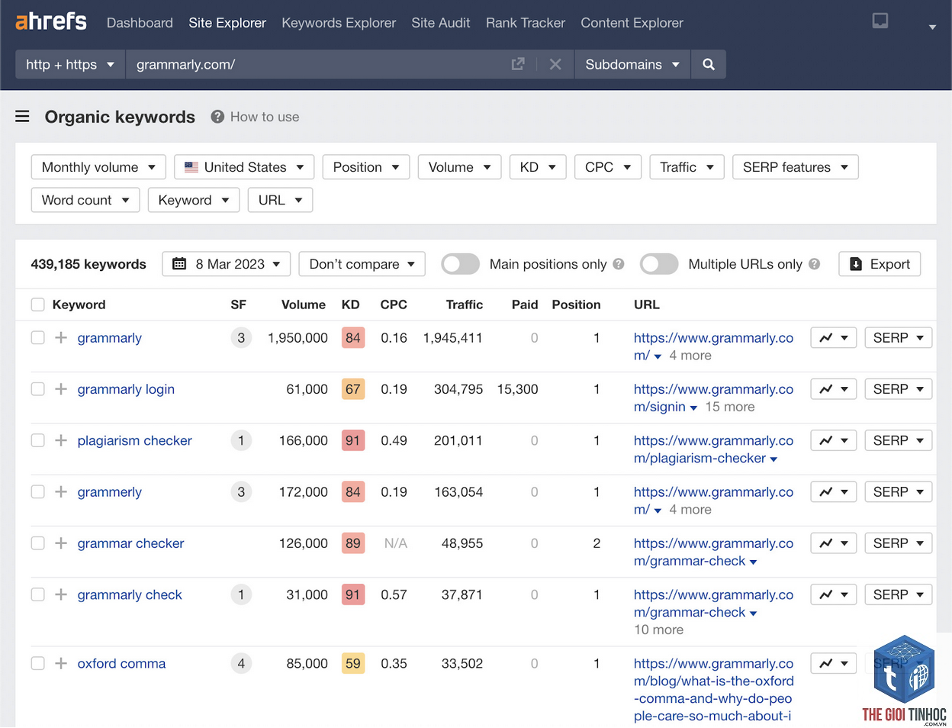
Task: Toggle Main positions only switch
Action: pyautogui.click(x=460, y=264)
